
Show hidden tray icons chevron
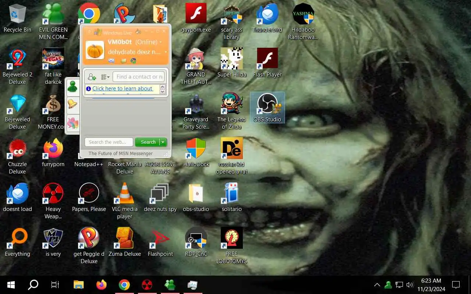click(377, 285)
